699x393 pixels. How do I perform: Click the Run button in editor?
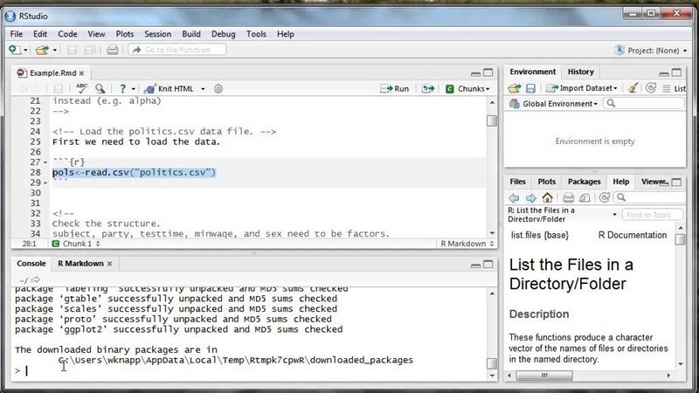[395, 89]
